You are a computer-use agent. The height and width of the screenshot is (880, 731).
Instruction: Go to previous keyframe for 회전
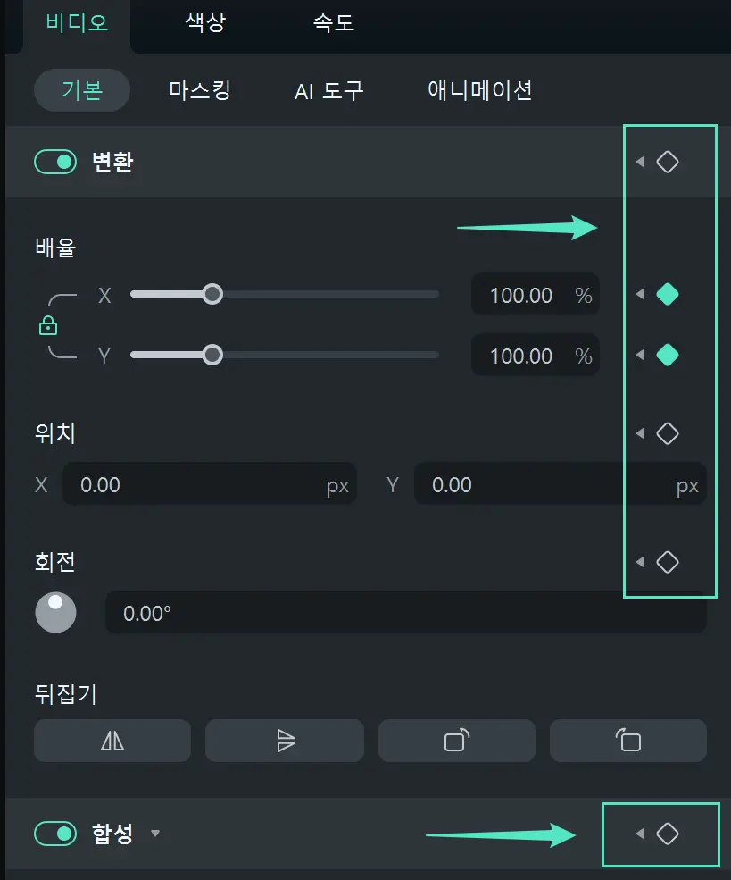[640, 562]
